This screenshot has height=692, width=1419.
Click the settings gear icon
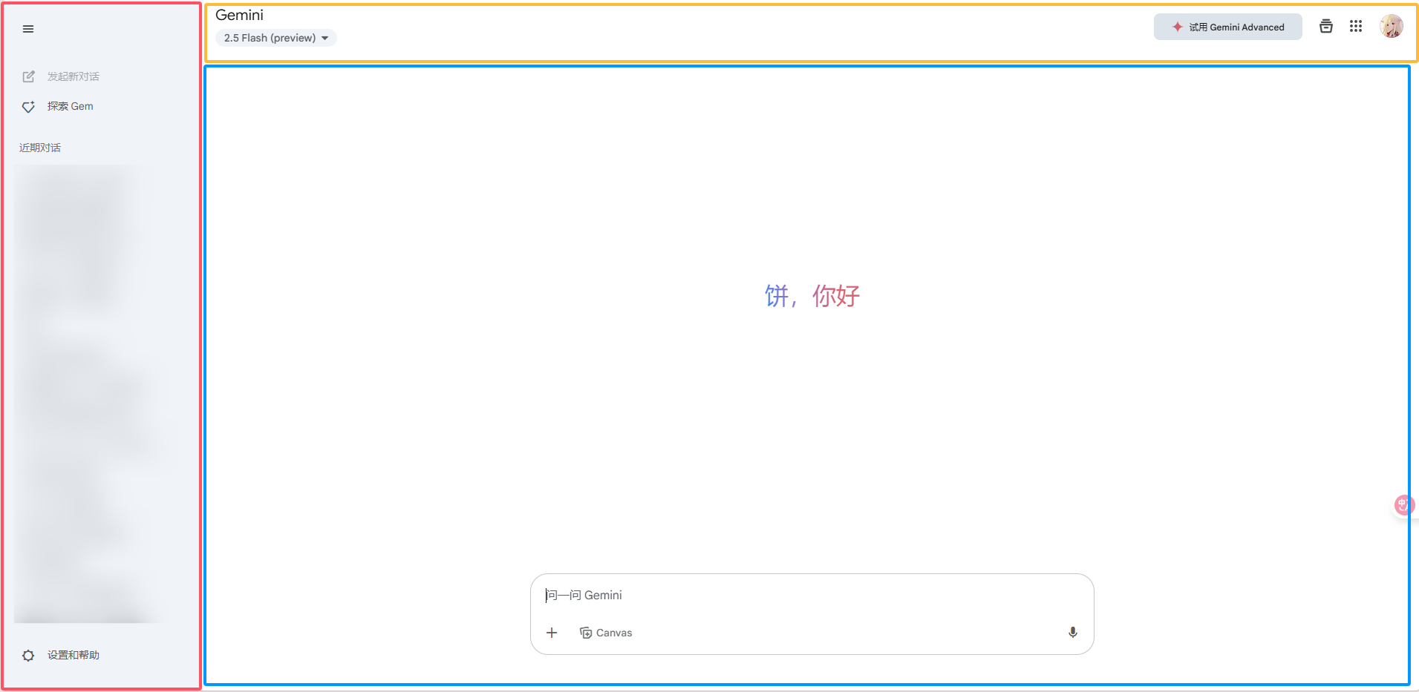[x=28, y=656]
